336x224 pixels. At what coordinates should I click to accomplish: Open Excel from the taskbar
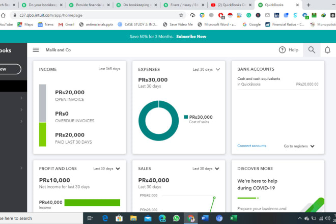tap(233, 218)
